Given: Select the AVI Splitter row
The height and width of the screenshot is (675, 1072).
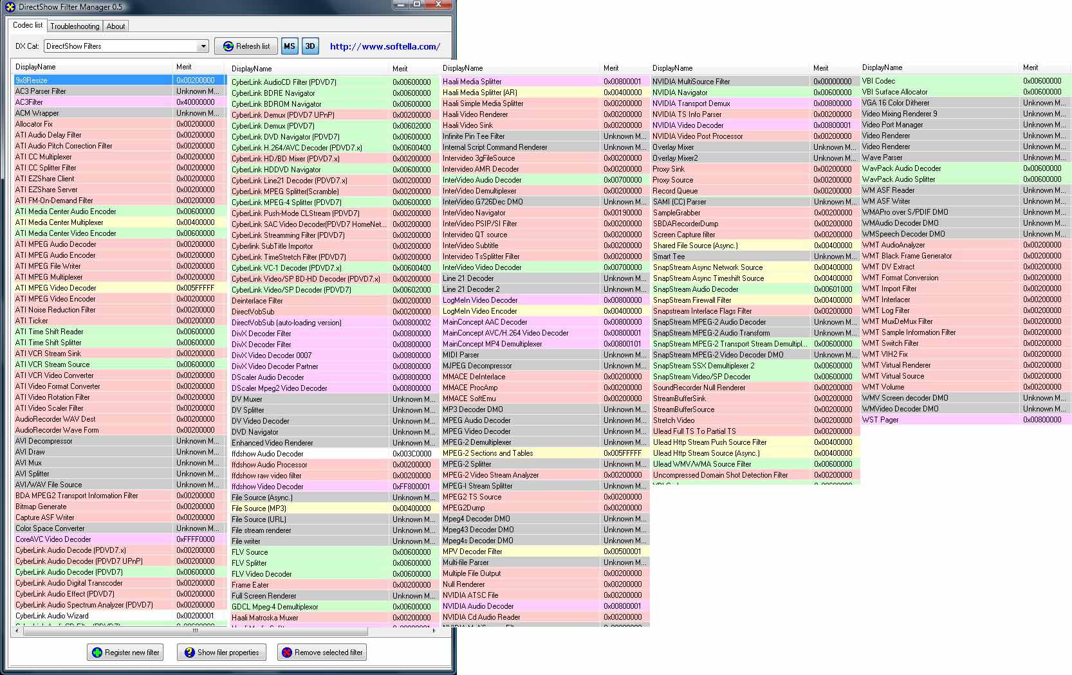Looking at the screenshot, I should [x=120, y=474].
